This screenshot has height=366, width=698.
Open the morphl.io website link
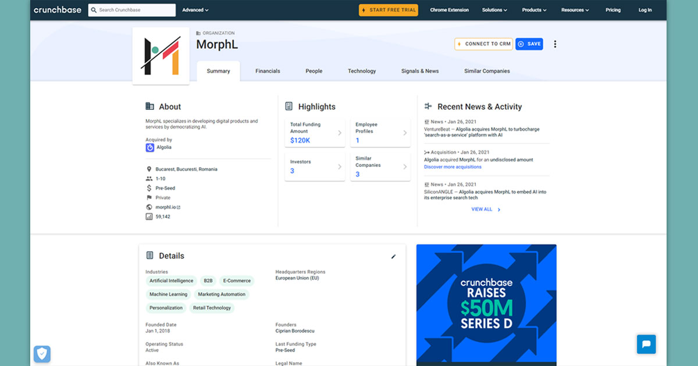(x=168, y=207)
